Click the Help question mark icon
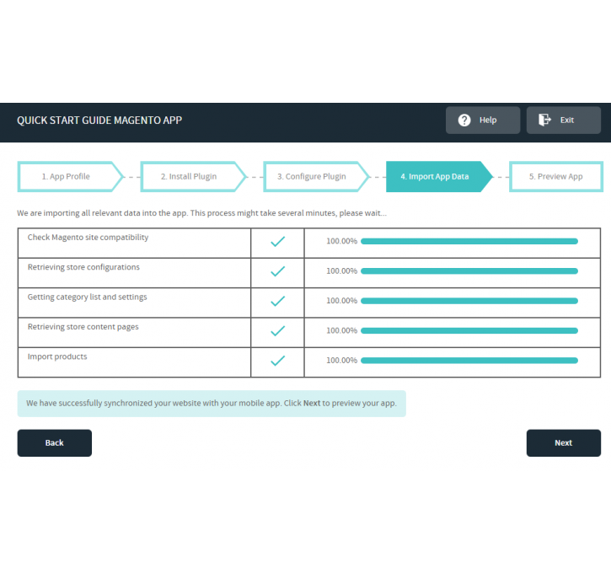This screenshot has width=611, height=573. [464, 120]
